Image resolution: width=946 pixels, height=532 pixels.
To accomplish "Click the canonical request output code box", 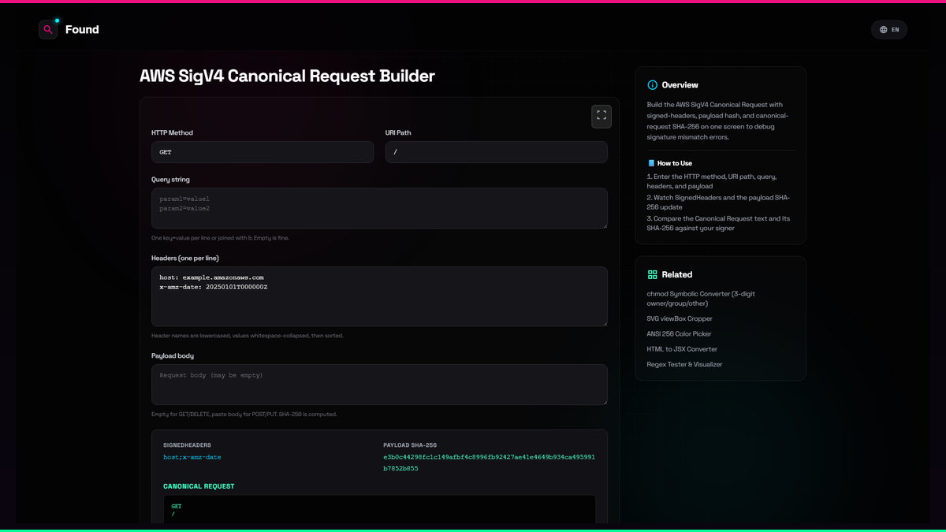I will 379,509.
